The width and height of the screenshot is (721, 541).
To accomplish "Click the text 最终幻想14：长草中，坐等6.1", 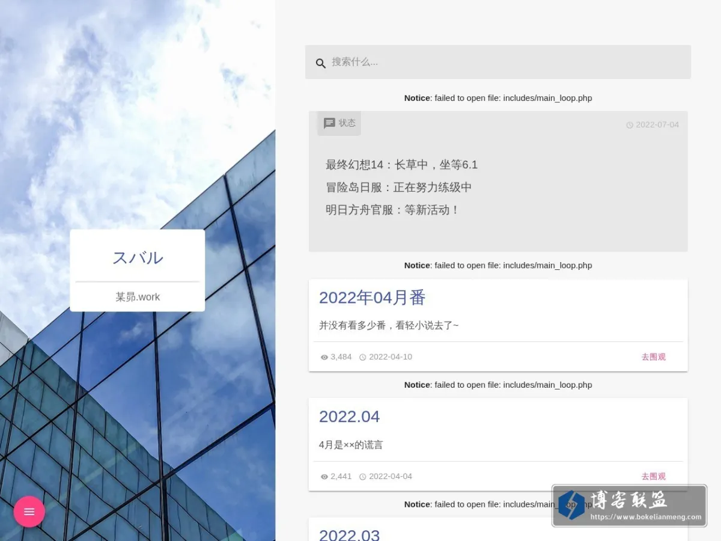I will pos(401,165).
